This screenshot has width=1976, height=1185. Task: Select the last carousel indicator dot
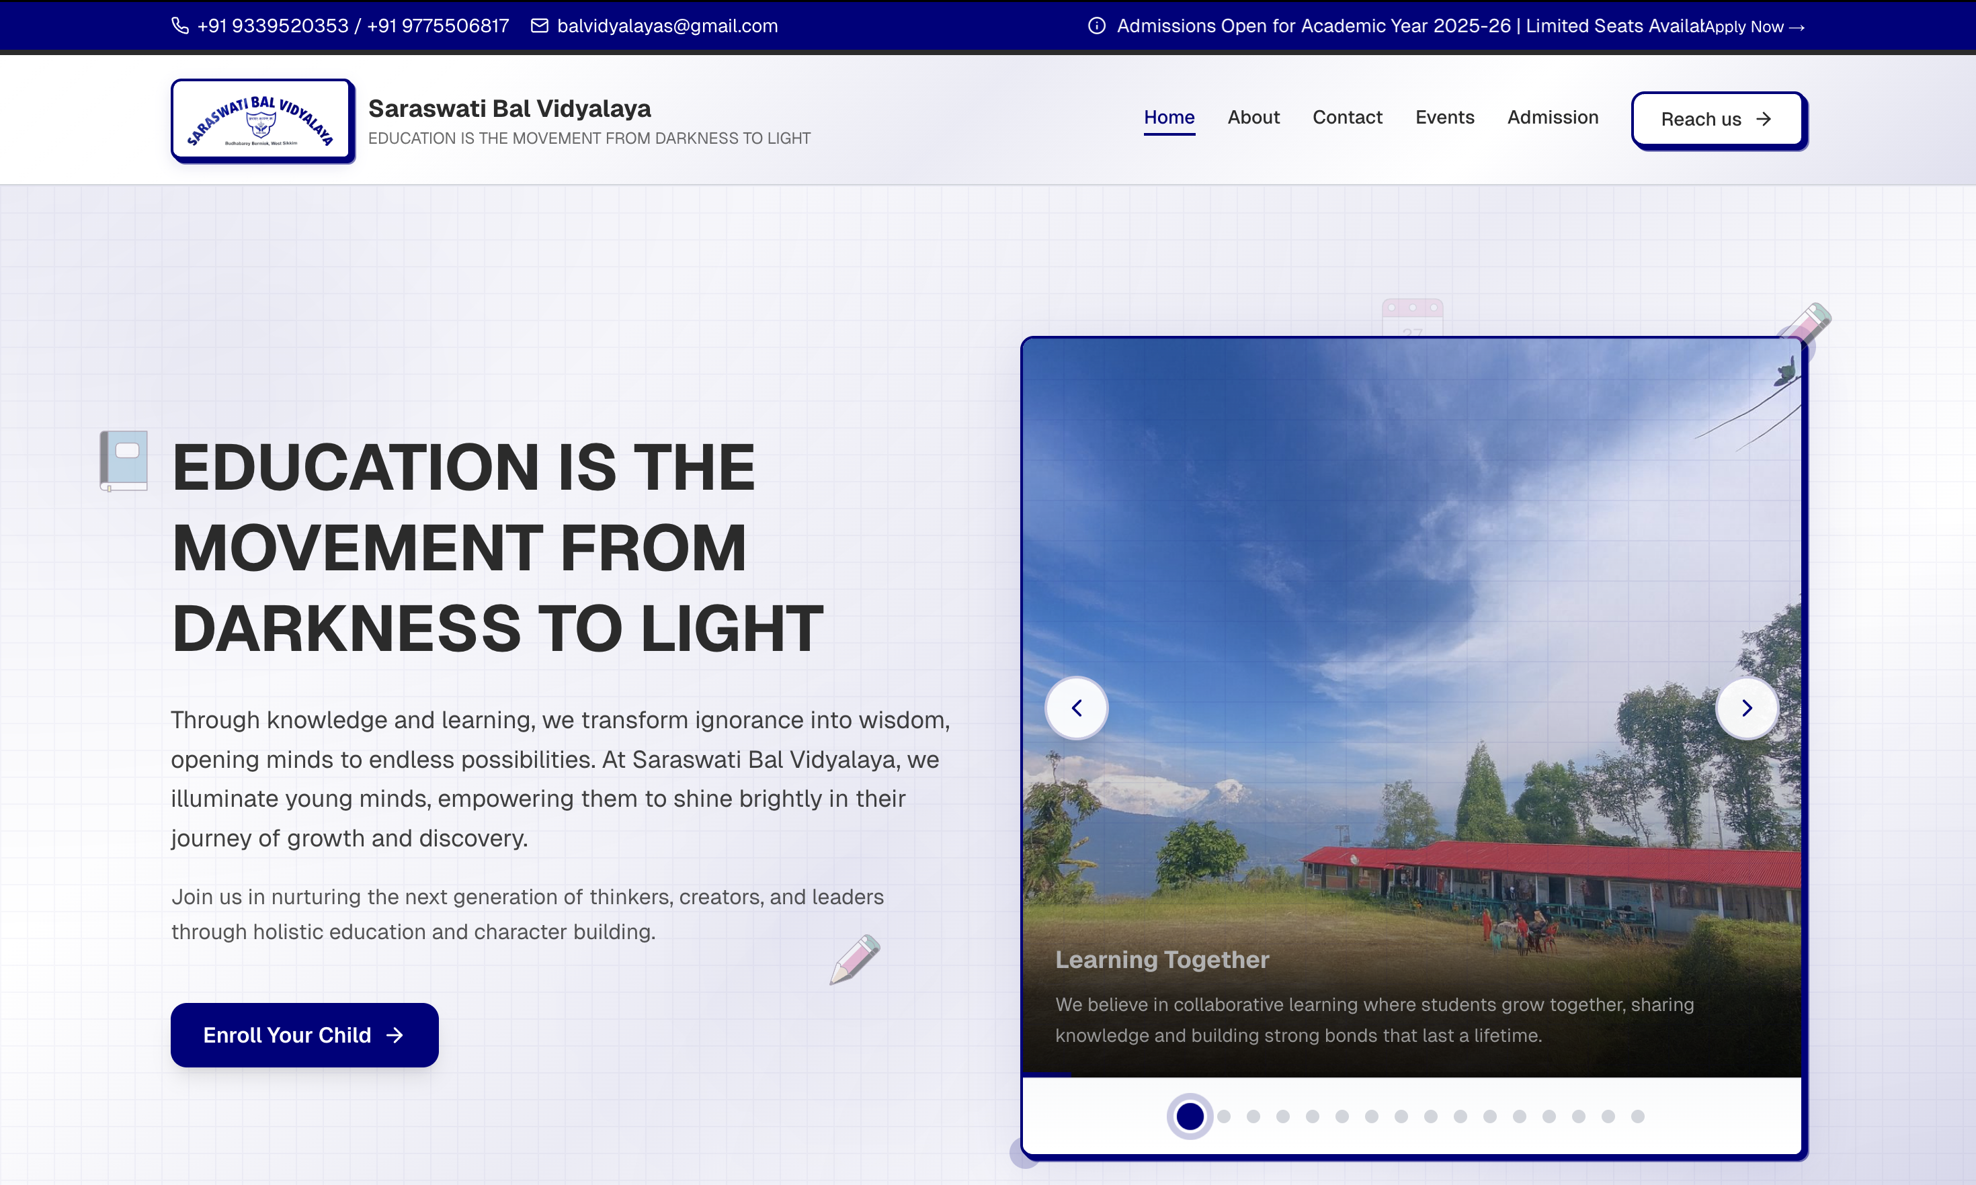(1637, 1116)
